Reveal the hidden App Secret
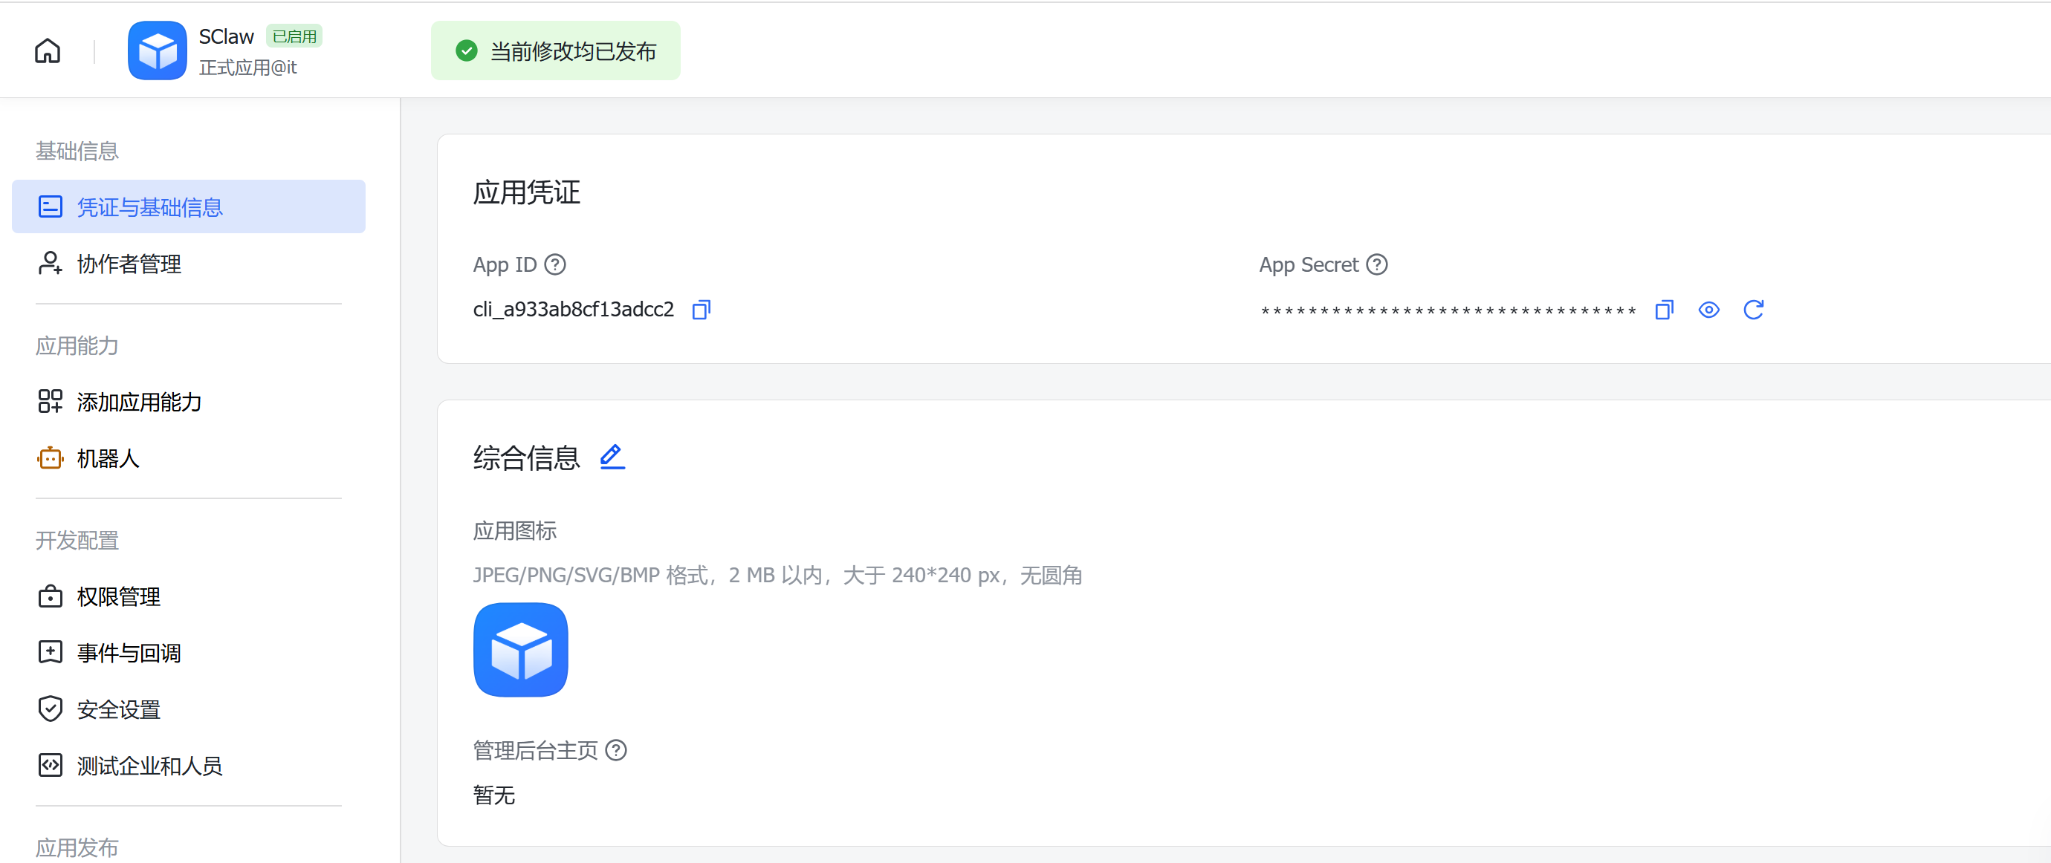The image size is (2051, 863). [1708, 310]
